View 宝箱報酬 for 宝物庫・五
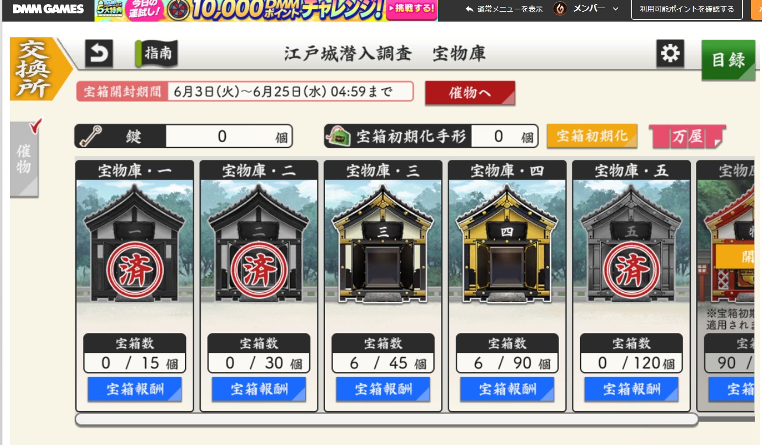This screenshot has width=762, height=445. tap(631, 389)
